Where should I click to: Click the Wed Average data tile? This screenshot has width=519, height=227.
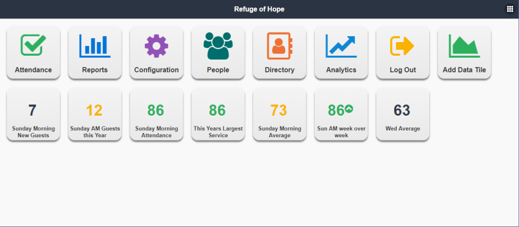click(x=403, y=115)
